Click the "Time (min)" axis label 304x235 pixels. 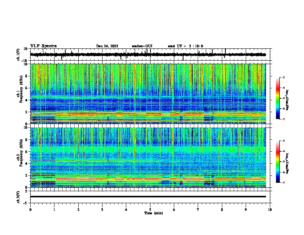154,213
